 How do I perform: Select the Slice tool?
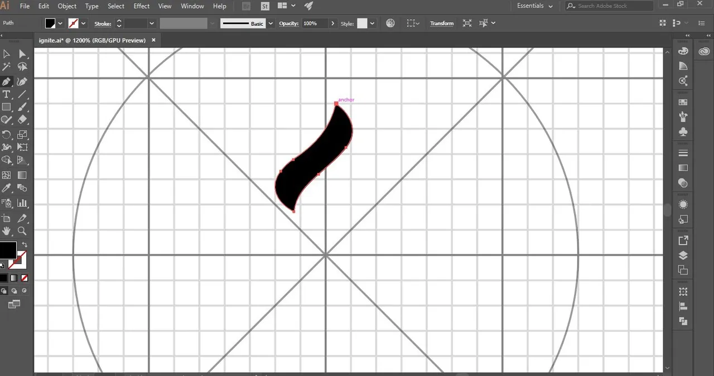[22, 218]
